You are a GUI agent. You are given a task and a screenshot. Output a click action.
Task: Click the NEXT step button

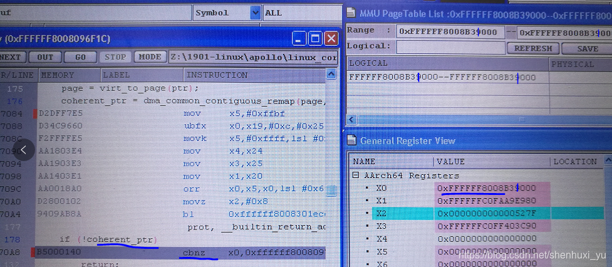[x=13, y=57]
